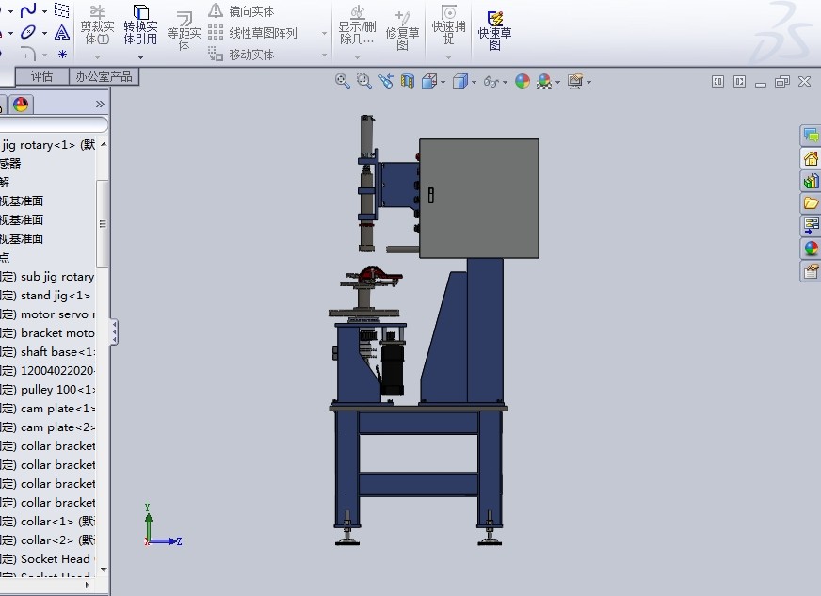Open Design Library icon in task pane
This screenshot has height=596, width=821.
[811, 181]
